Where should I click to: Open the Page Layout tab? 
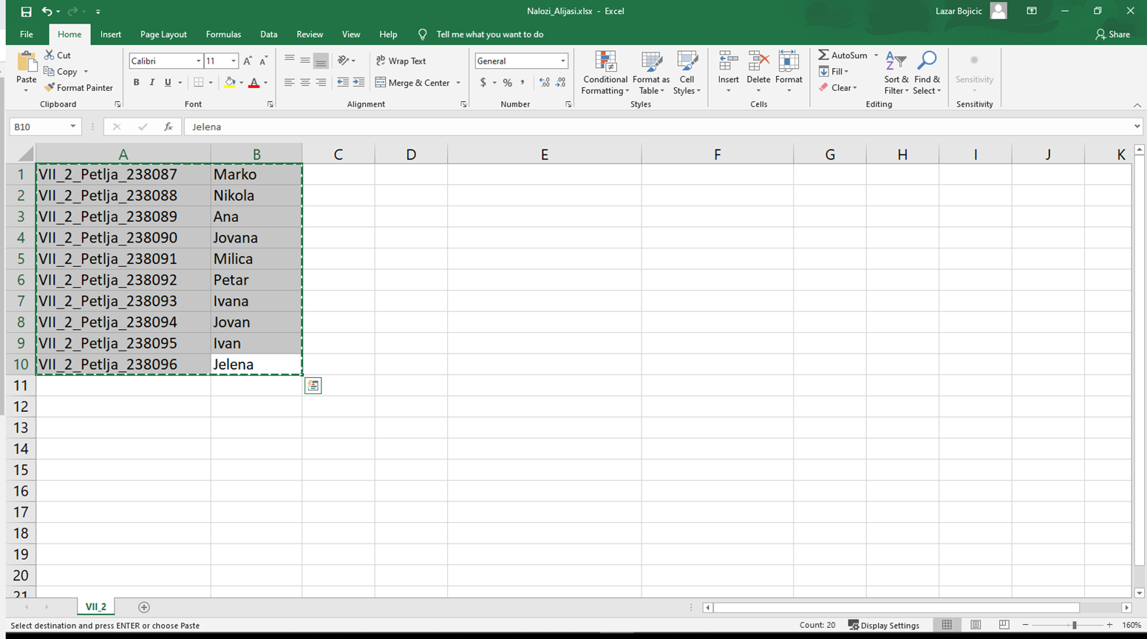[x=163, y=35]
